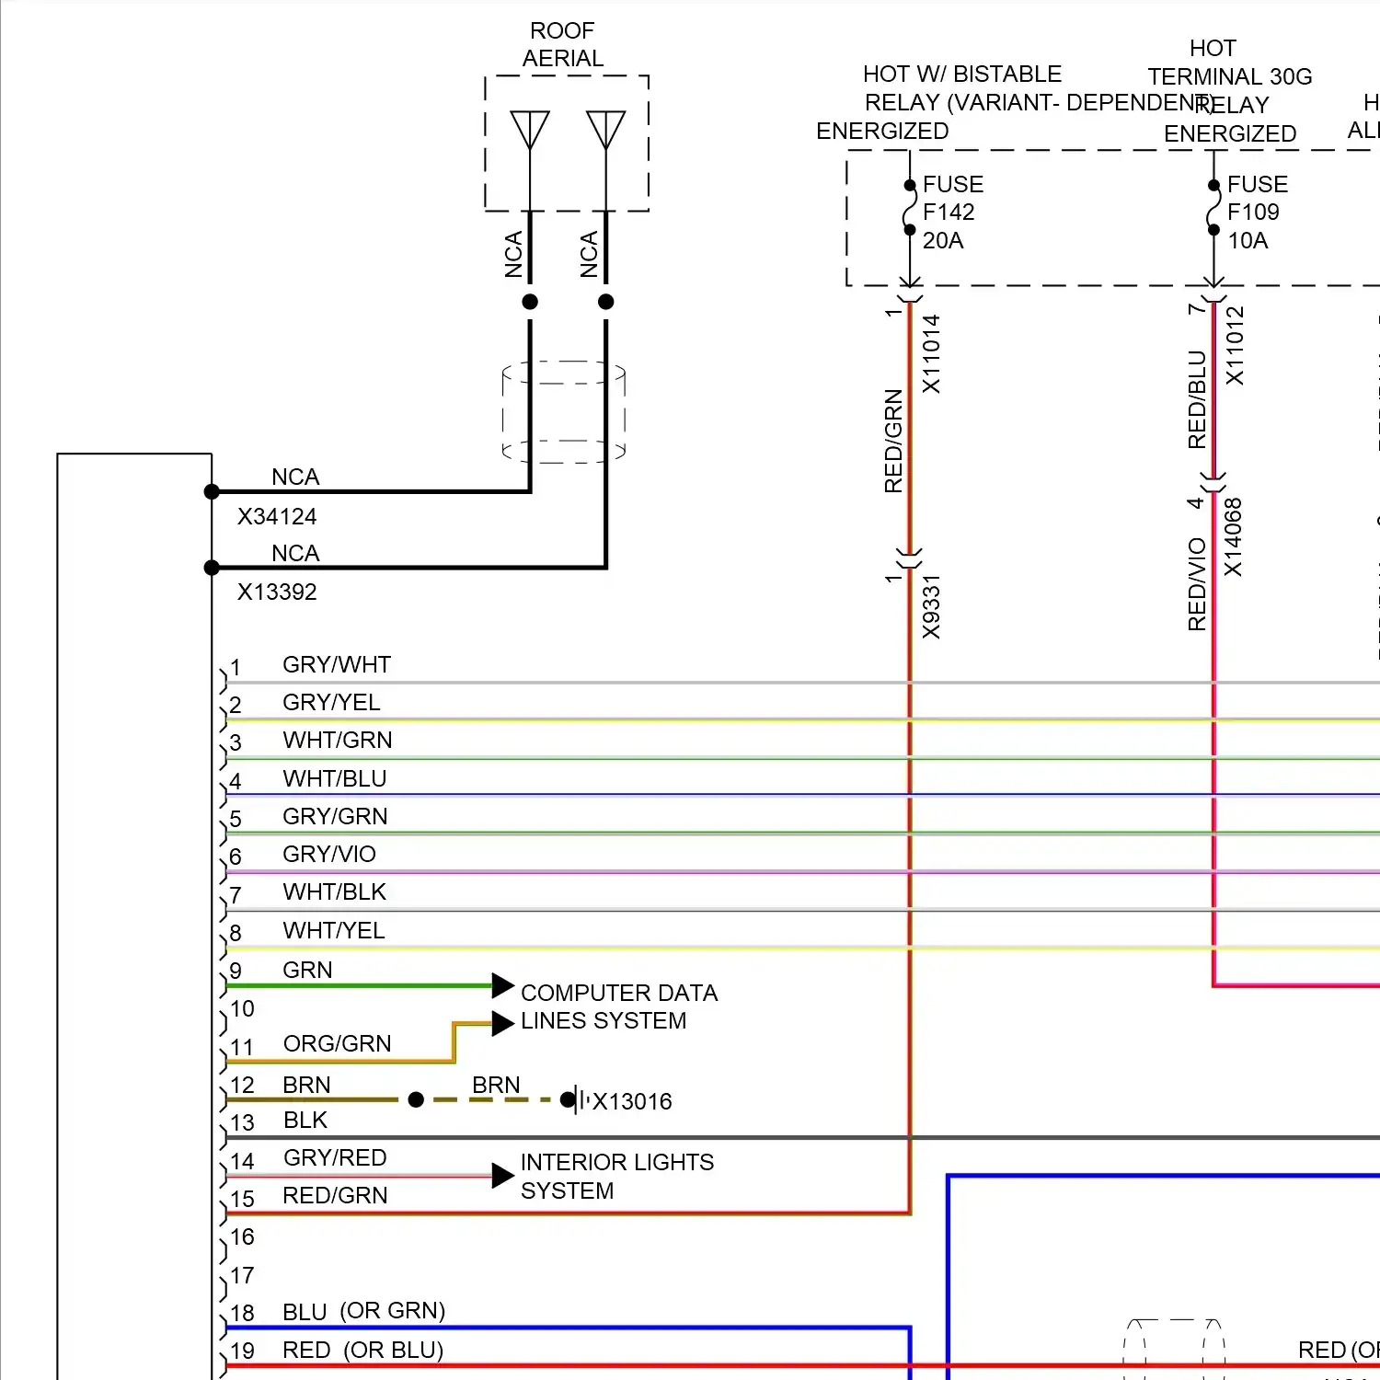This screenshot has height=1380, width=1380.
Task: Click pin 11 ORG/GRN label
Action: (338, 1043)
